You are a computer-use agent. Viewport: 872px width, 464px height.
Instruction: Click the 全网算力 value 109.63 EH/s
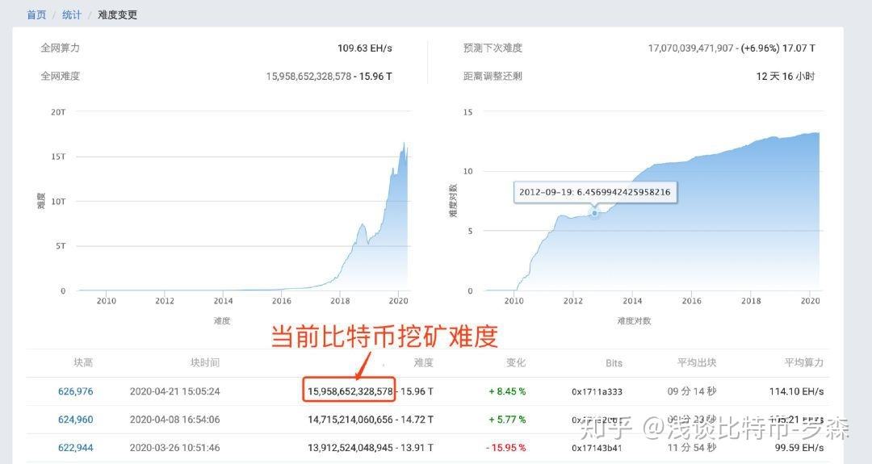(365, 48)
